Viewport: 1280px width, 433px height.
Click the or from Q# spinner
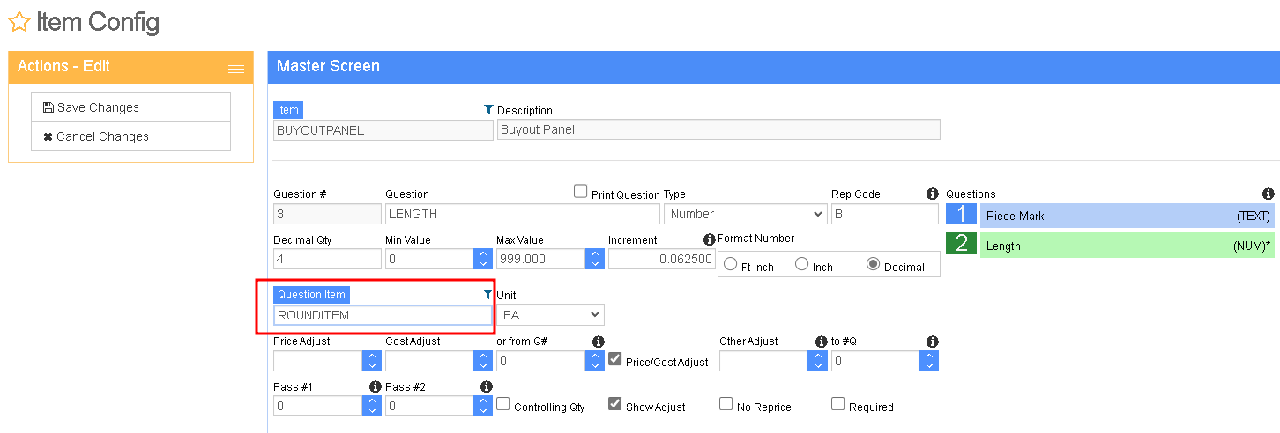594,361
